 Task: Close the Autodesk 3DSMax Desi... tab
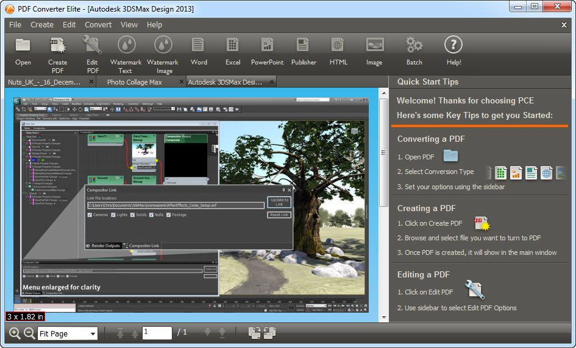tap(272, 82)
